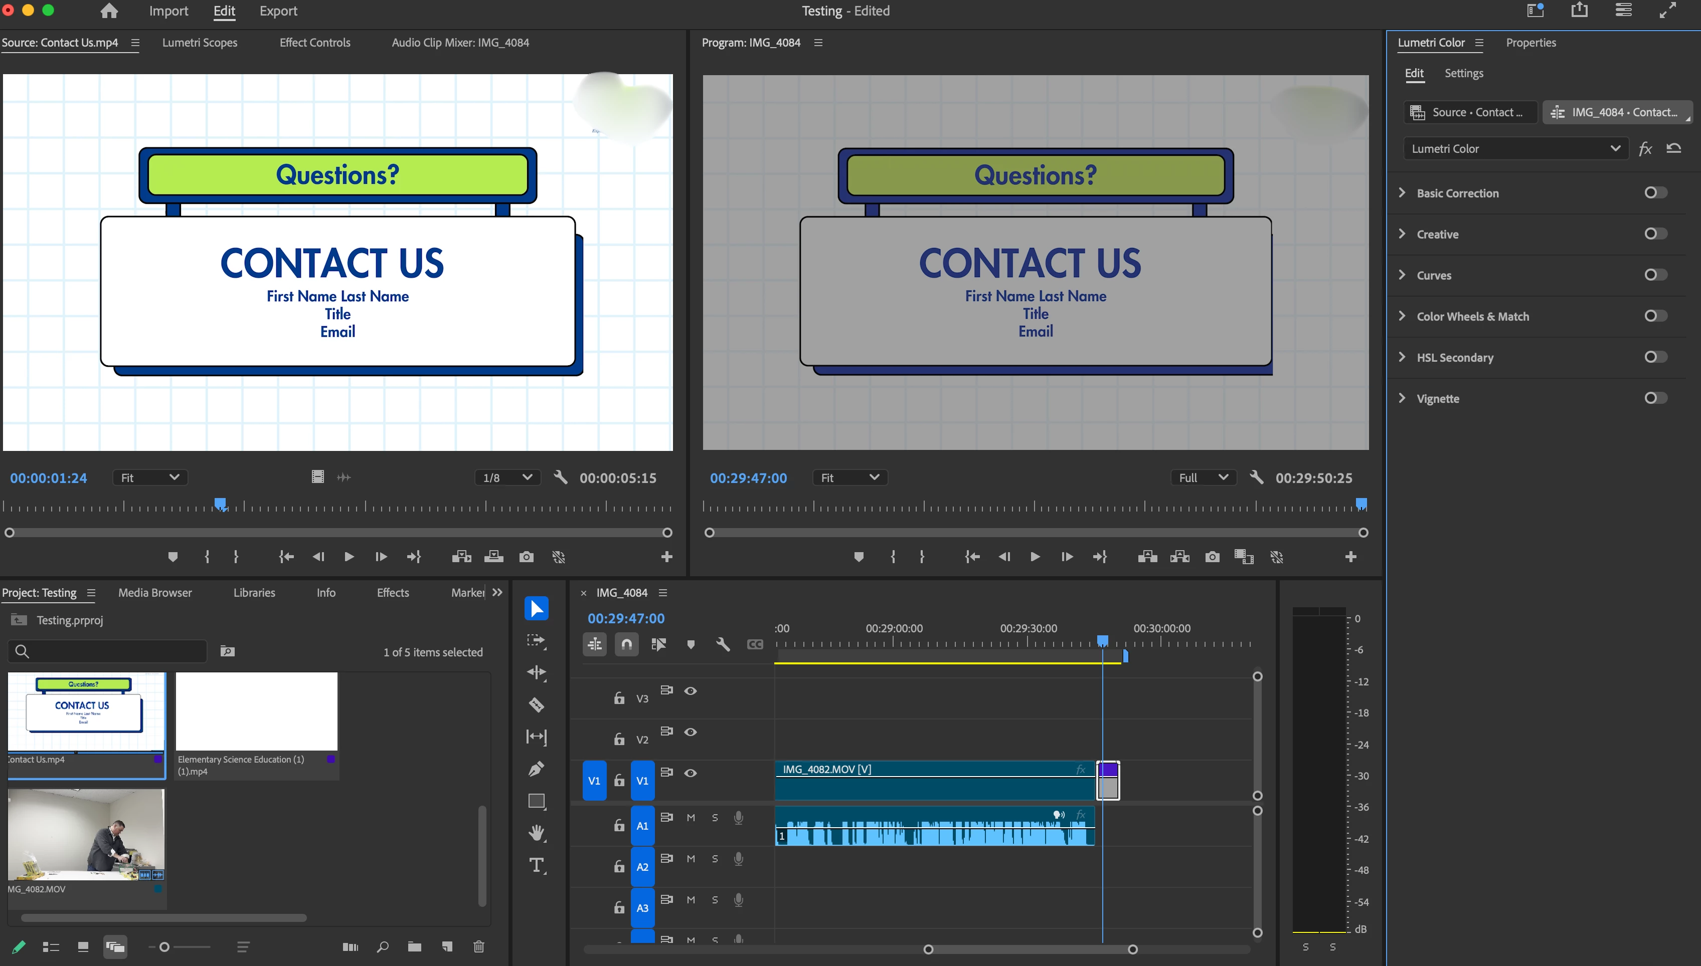This screenshot has width=1701, height=966.
Task: Open the Export workspace tab
Action: pos(278,12)
